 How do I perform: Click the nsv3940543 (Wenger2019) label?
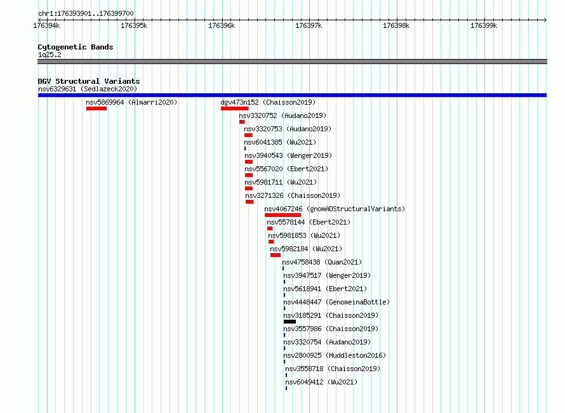coord(288,155)
